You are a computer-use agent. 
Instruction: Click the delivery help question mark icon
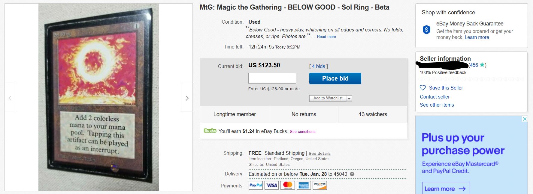(352, 174)
